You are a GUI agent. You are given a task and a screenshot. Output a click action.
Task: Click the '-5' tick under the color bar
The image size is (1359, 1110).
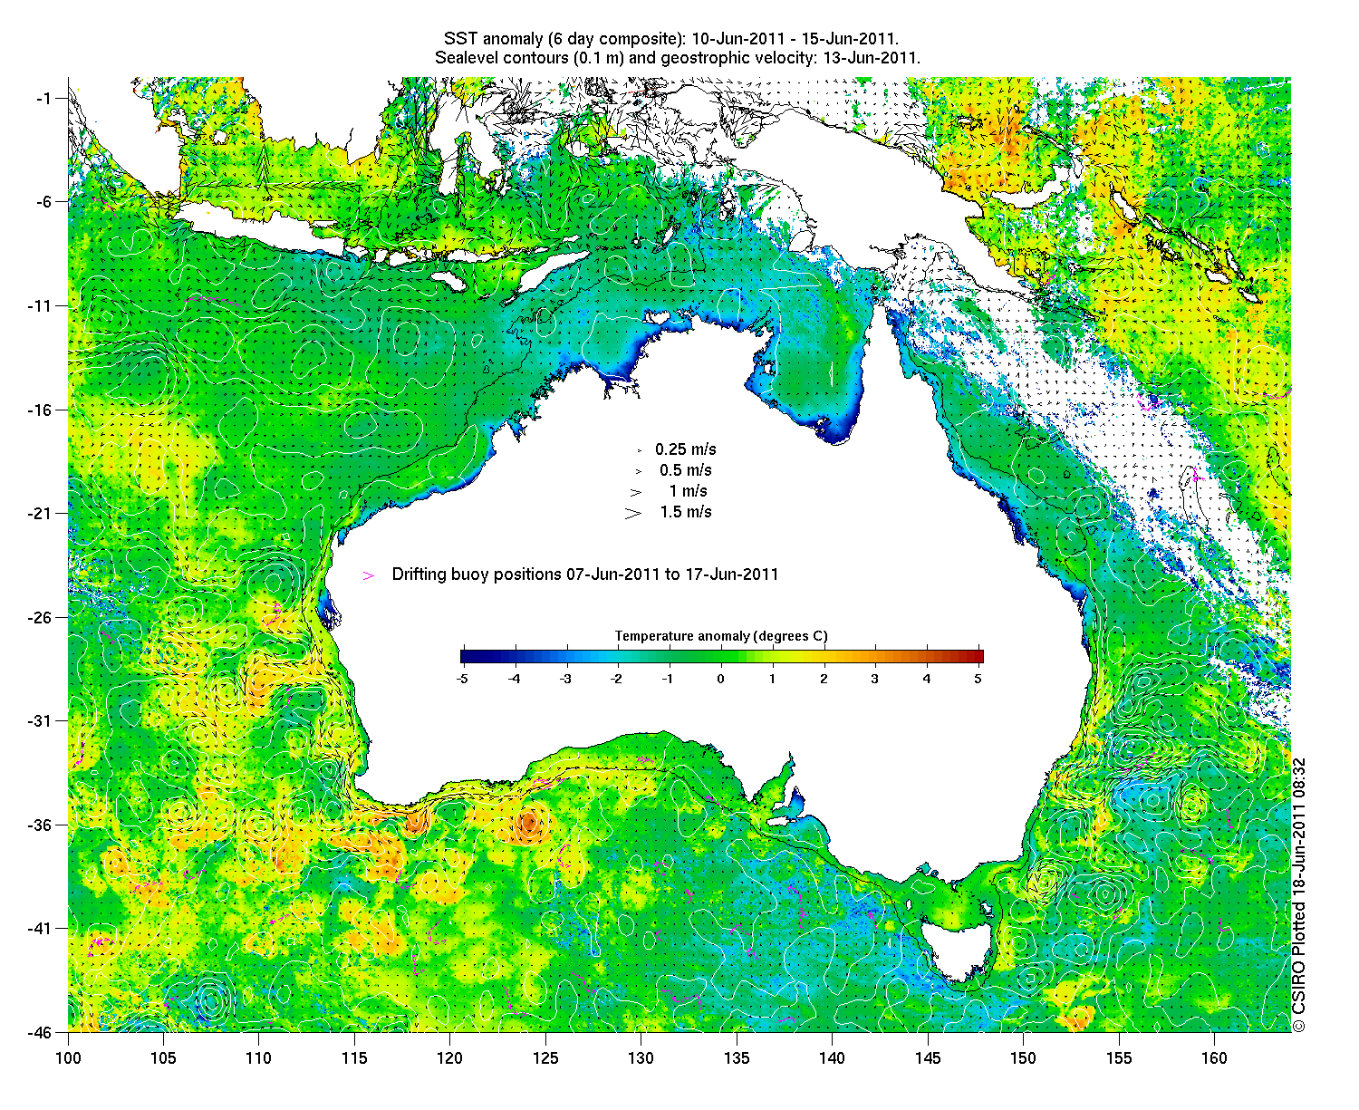[x=462, y=678]
